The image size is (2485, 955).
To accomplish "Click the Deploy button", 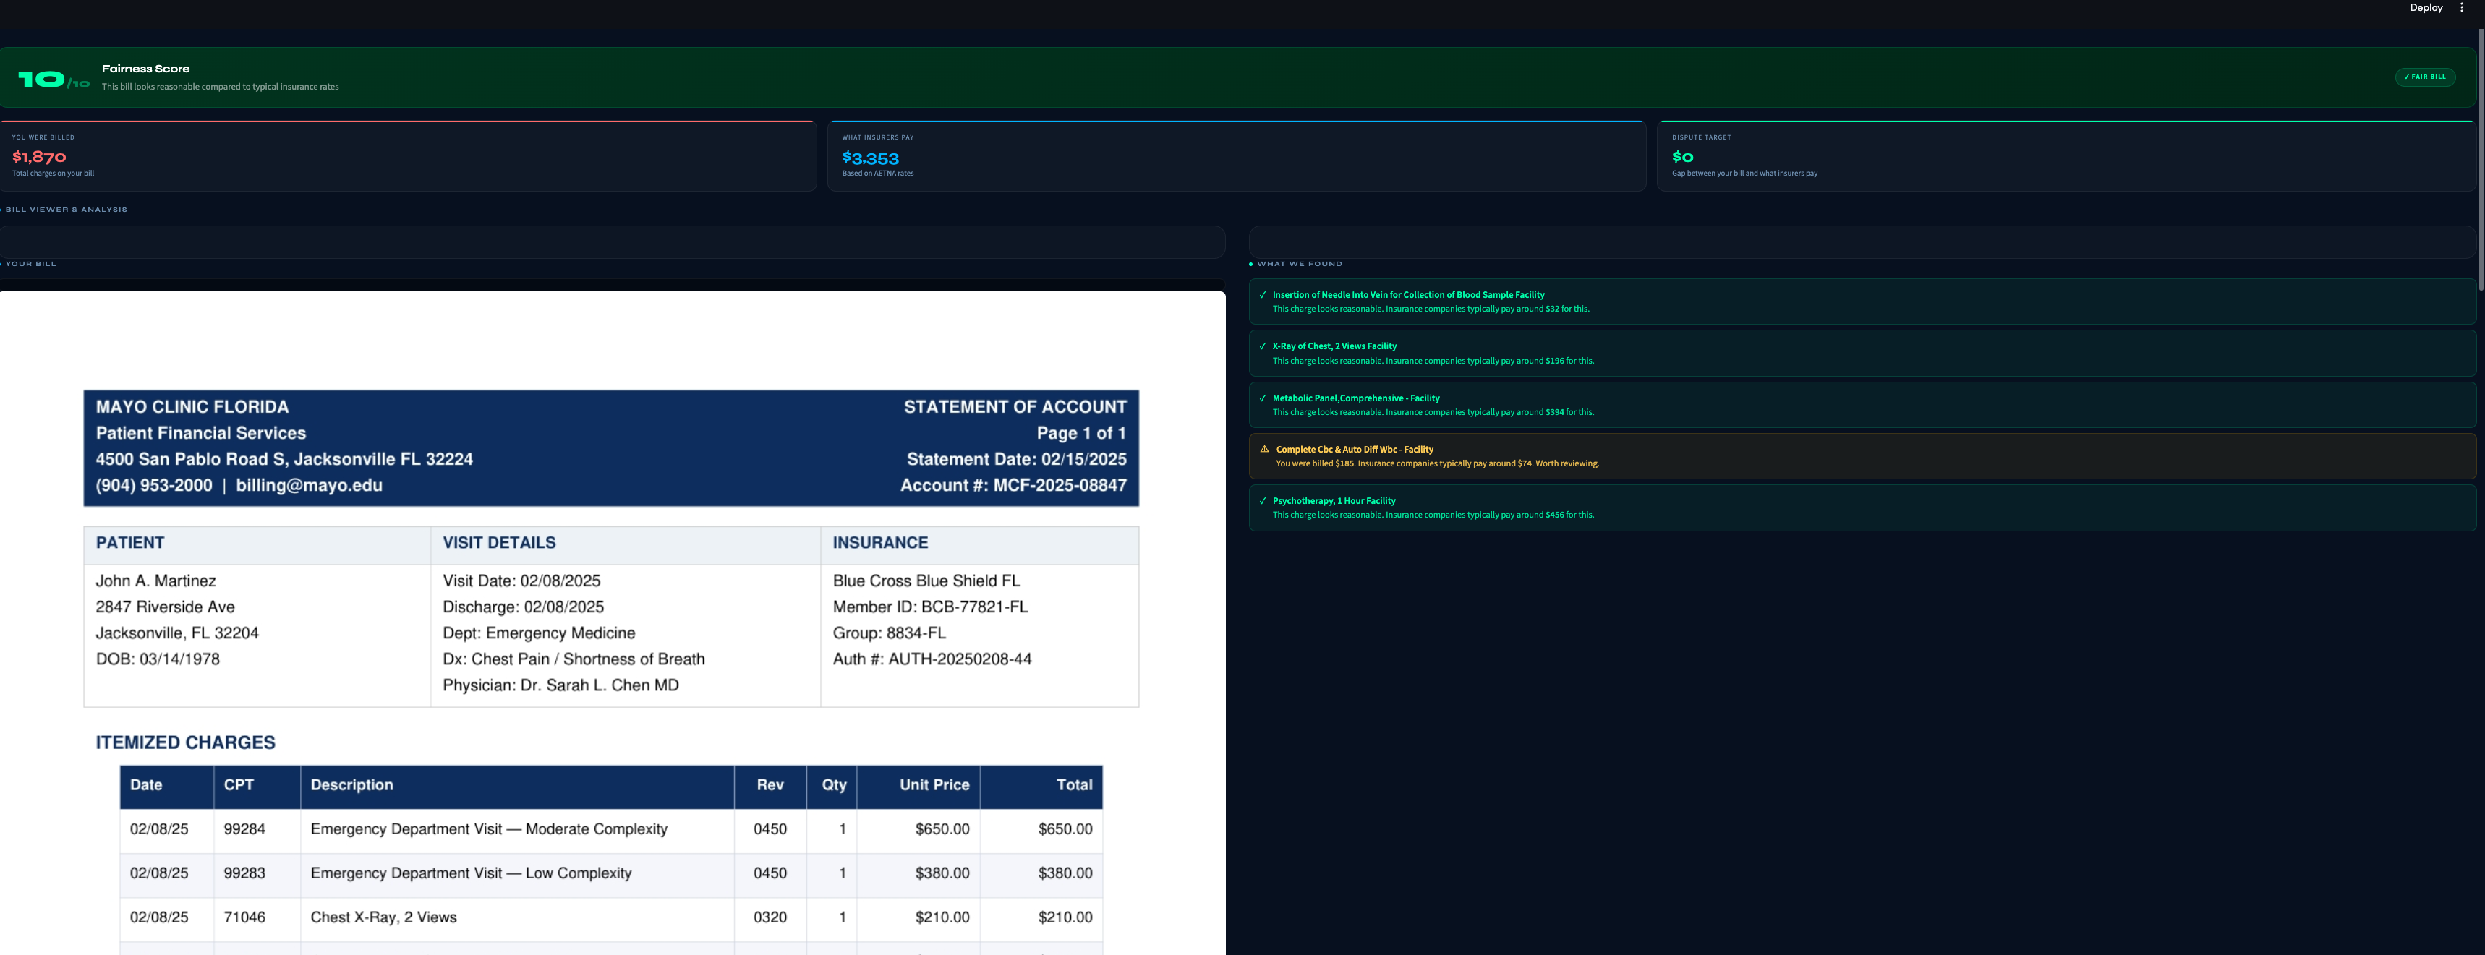I will point(2425,8).
